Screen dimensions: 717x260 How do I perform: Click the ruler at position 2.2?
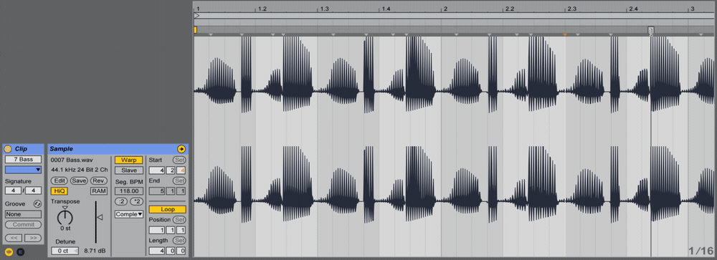coord(509,9)
